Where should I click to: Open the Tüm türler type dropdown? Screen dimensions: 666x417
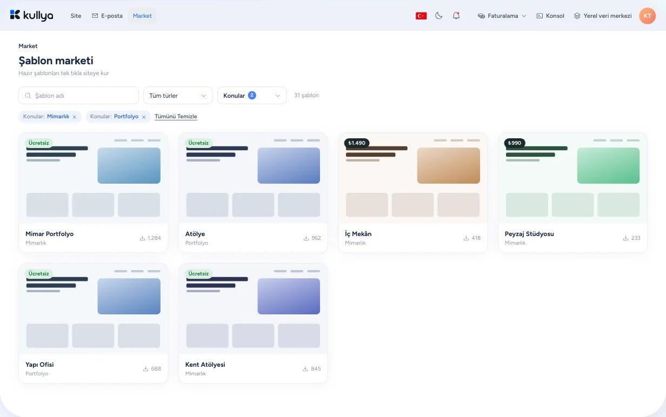(x=178, y=96)
